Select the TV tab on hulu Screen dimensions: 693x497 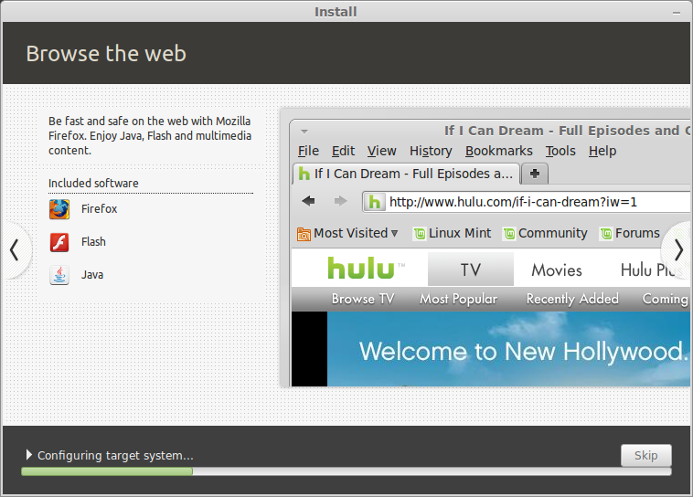pyautogui.click(x=470, y=270)
